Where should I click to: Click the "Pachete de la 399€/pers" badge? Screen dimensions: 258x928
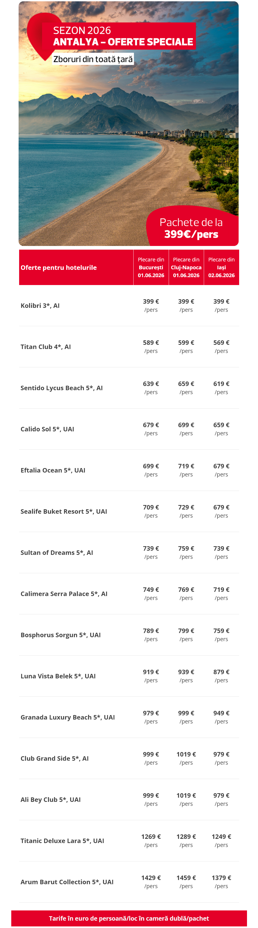pyautogui.click(x=191, y=228)
